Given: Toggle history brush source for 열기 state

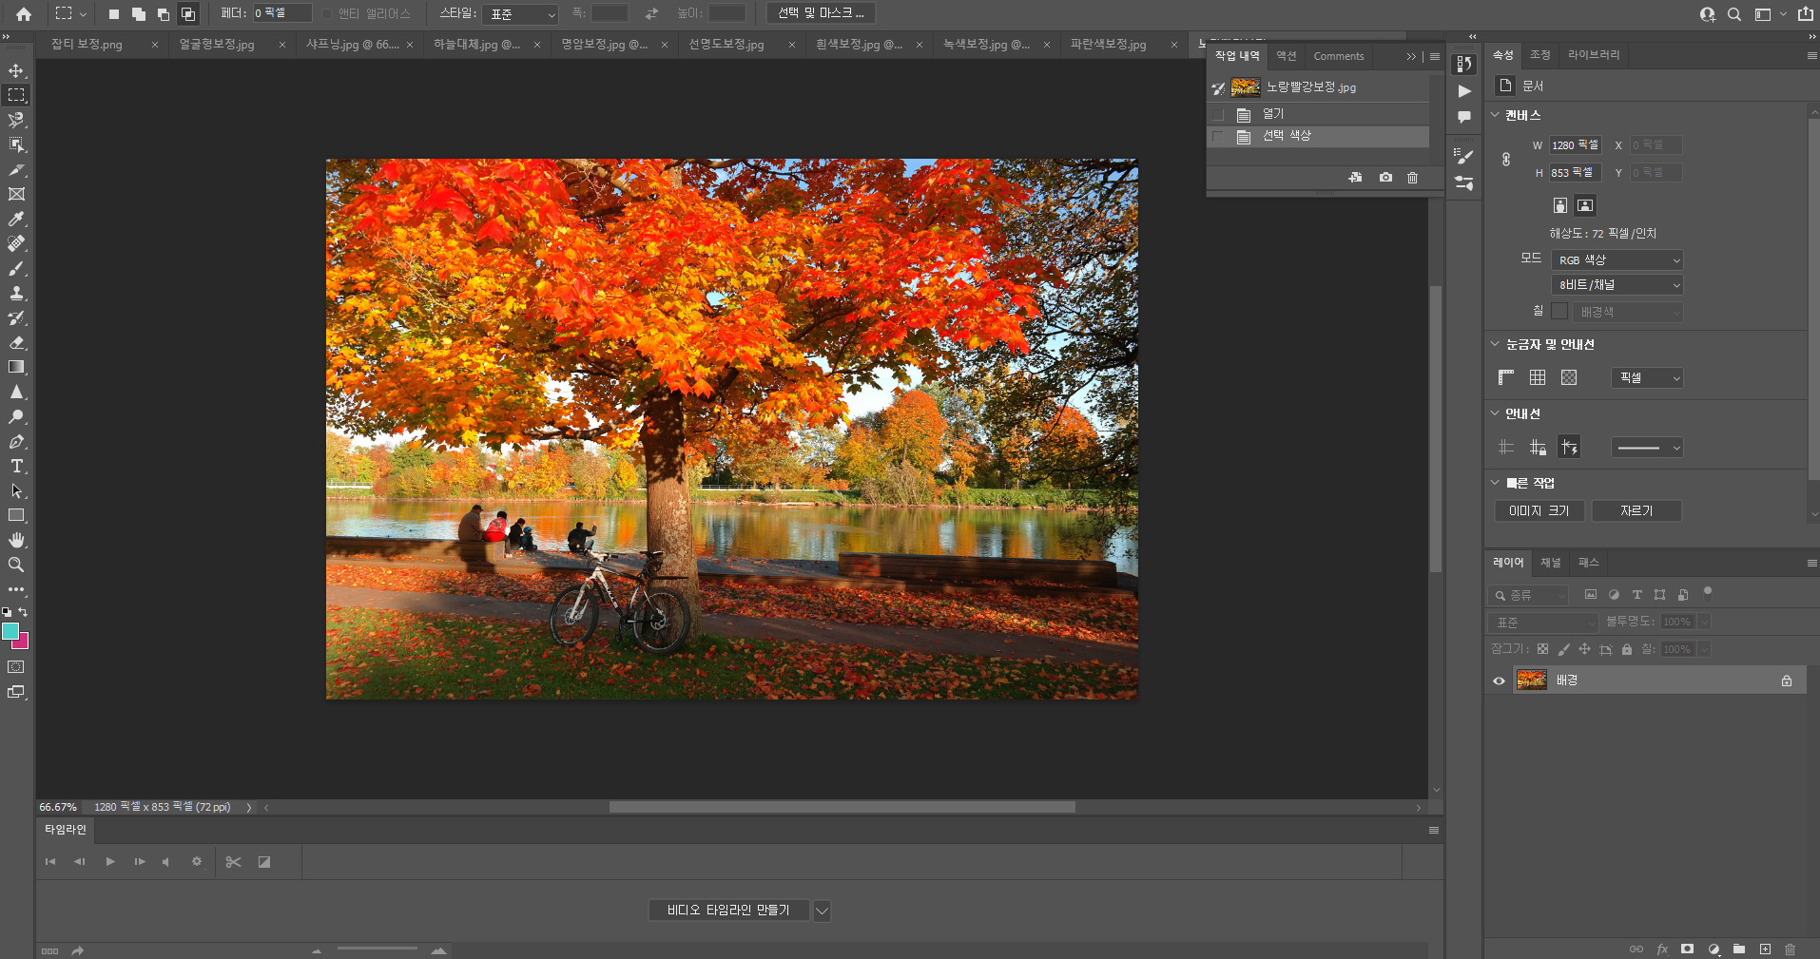Looking at the screenshot, I should pos(1218,114).
